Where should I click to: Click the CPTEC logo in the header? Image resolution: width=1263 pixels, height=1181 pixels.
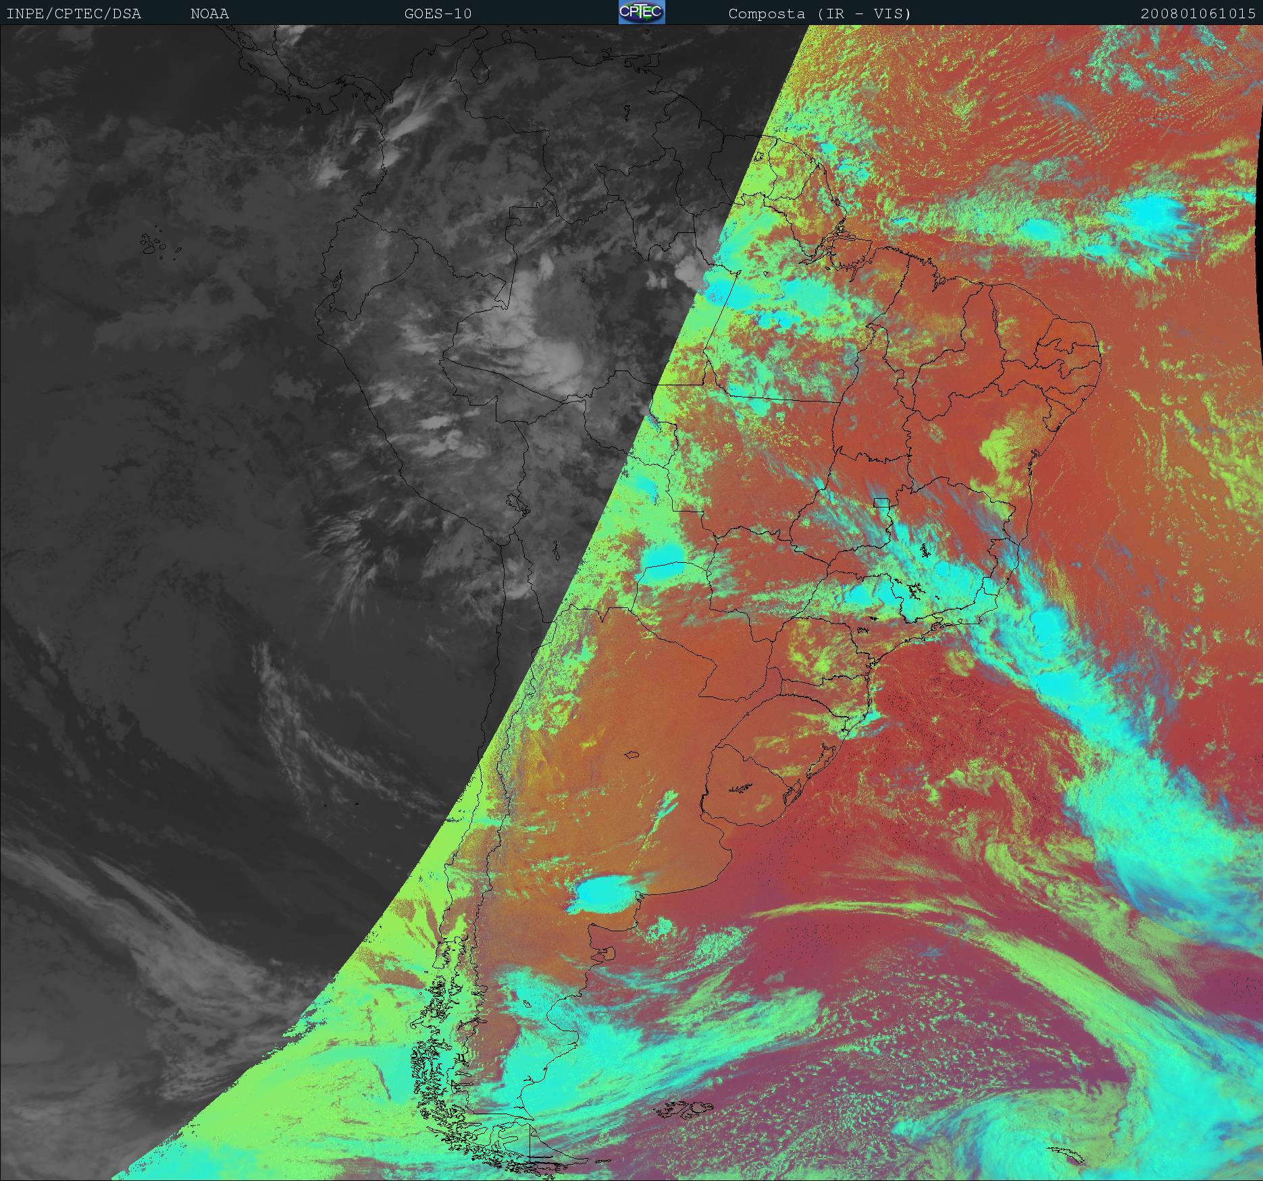click(x=641, y=12)
